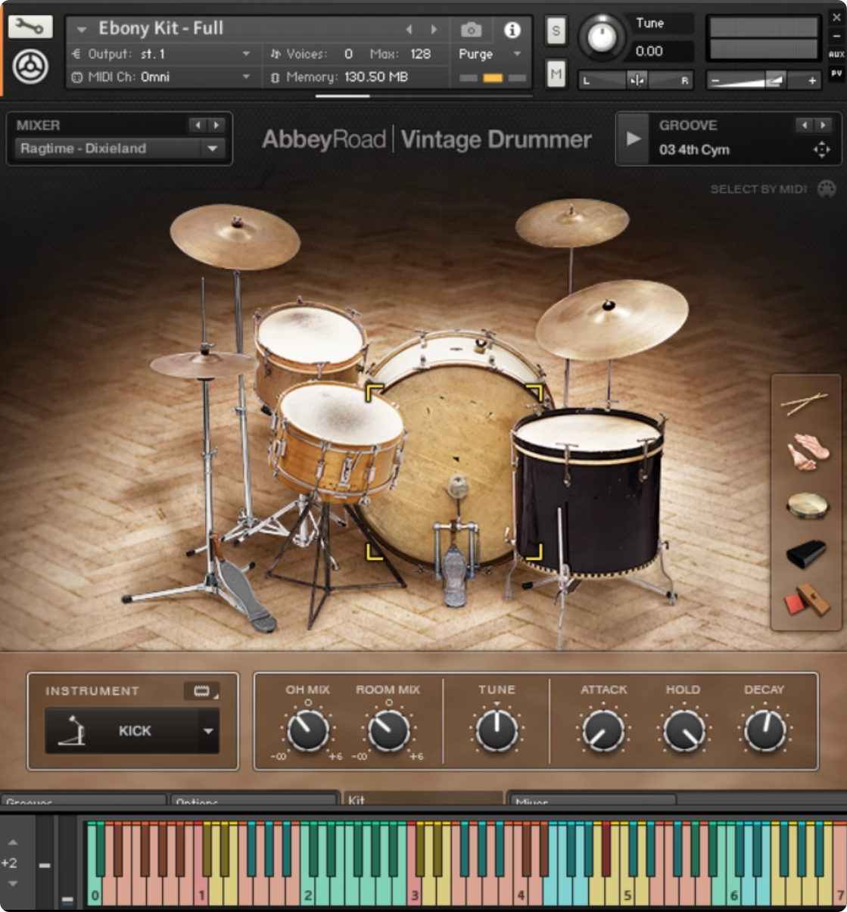This screenshot has width=847, height=912.
Task: Select the small splash cymbal at upper right
Action: (x=572, y=222)
